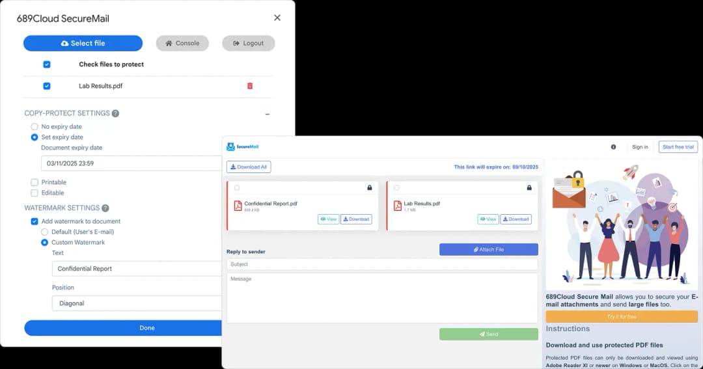Click the Logout button
The width and height of the screenshot is (703, 369).
pos(249,43)
